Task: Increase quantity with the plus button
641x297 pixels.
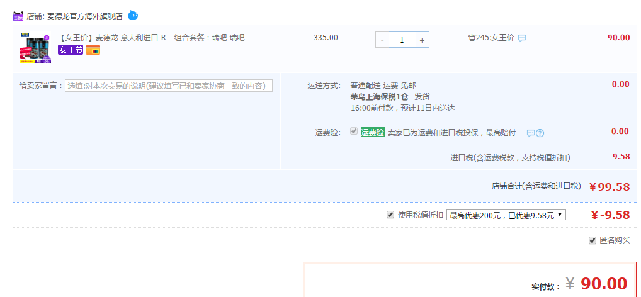Action: (x=423, y=40)
